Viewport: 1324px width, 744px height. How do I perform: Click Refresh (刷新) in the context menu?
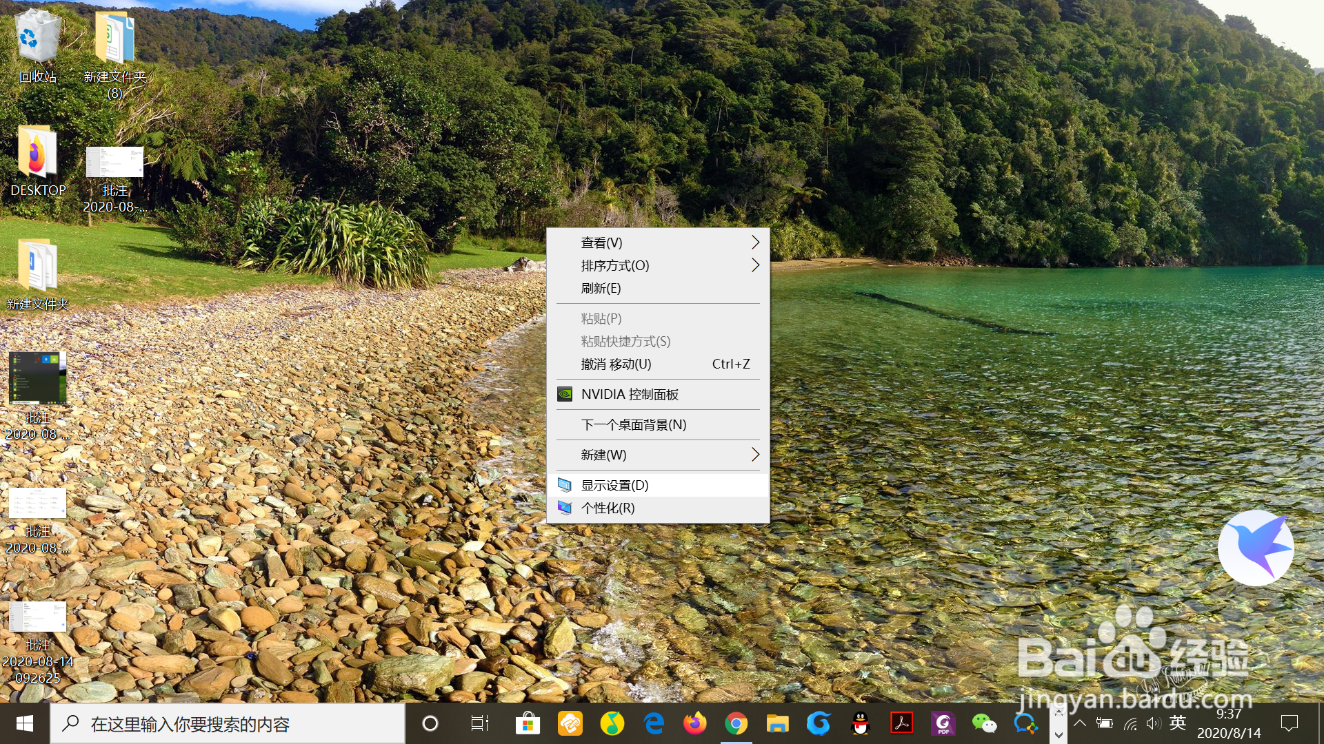(x=601, y=289)
